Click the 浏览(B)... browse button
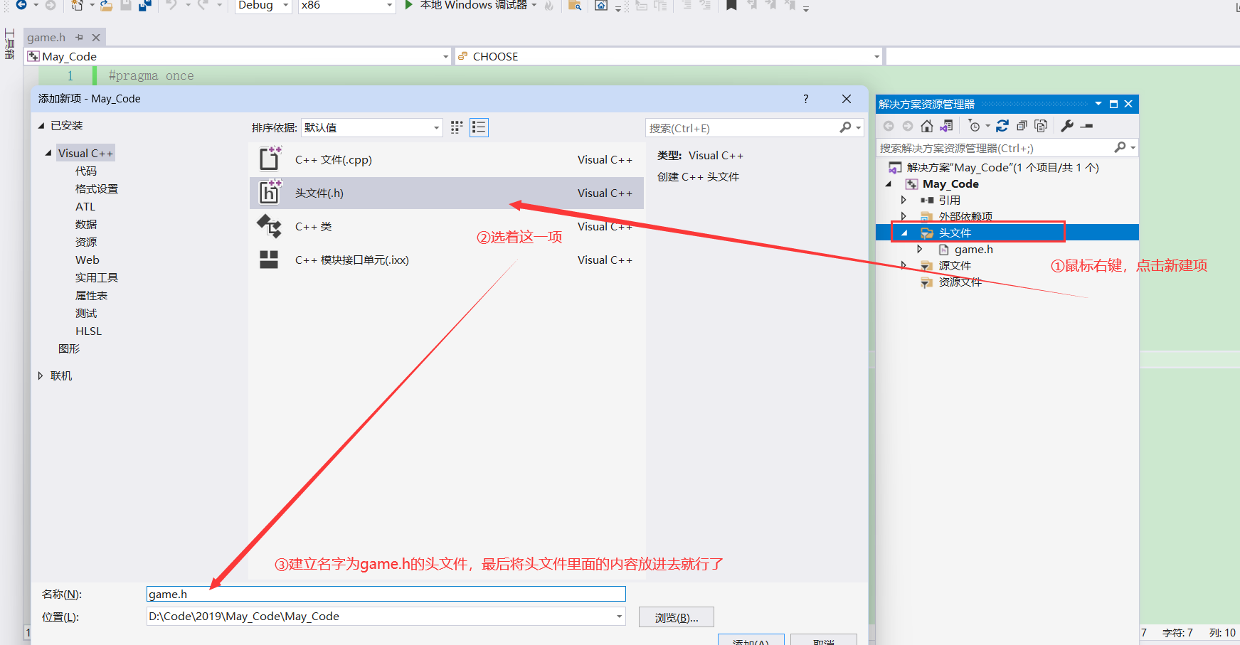Screen dimensions: 1240x645 (677, 617)
